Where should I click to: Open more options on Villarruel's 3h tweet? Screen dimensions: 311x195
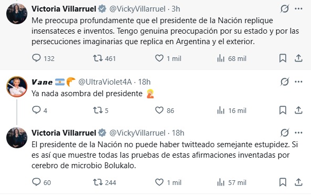[x=298, y=9]
